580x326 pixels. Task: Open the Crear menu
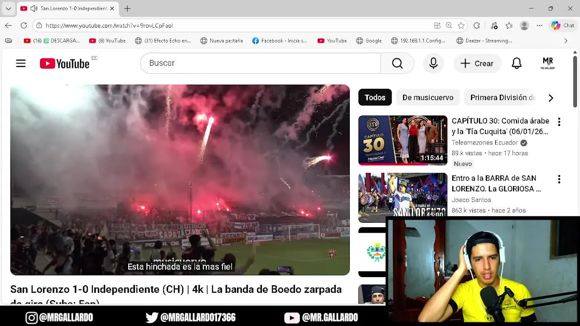477,63
